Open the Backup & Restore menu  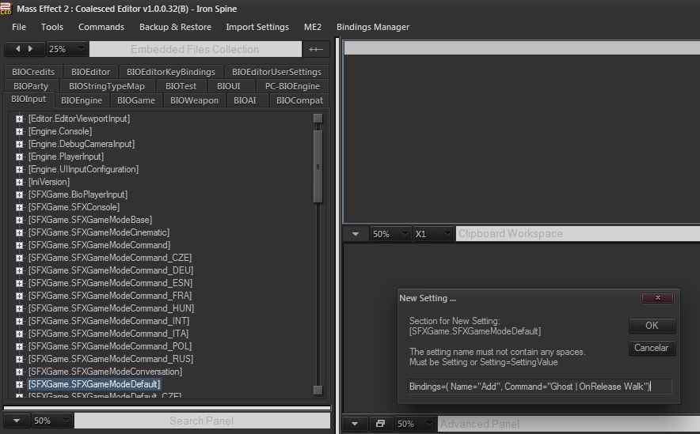pos(175,27)
